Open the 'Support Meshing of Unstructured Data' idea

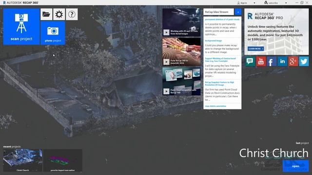pyautogui.click(x=220, y=60)
